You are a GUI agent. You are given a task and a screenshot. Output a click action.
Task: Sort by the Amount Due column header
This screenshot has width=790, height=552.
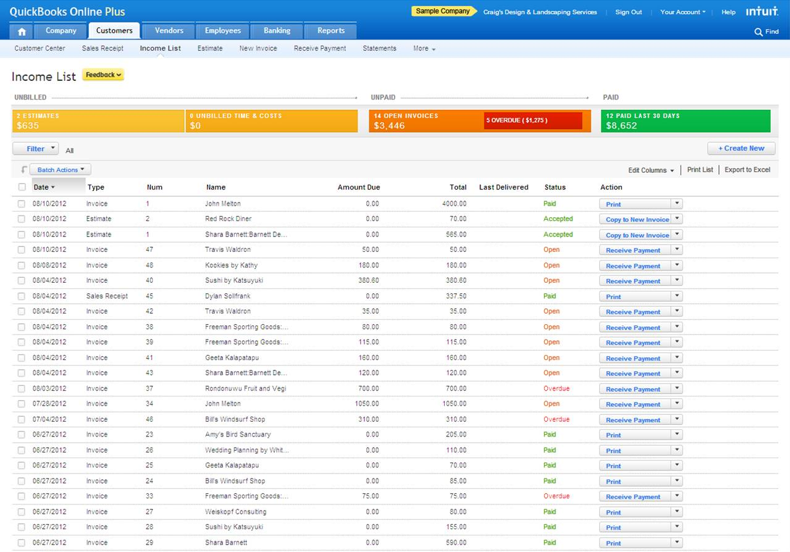click(359, 187)
